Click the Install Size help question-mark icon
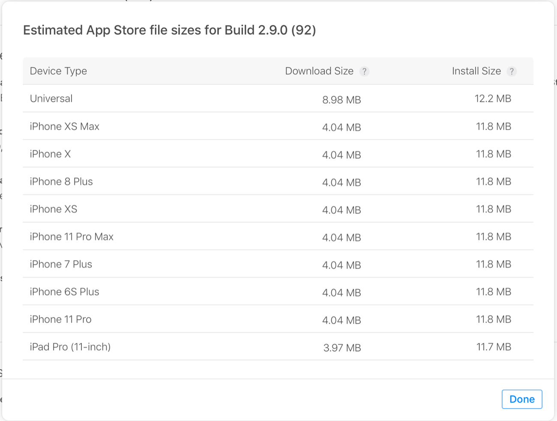This screenshot has width=557, height=421. pyautogui.click(x=512, y=71)
